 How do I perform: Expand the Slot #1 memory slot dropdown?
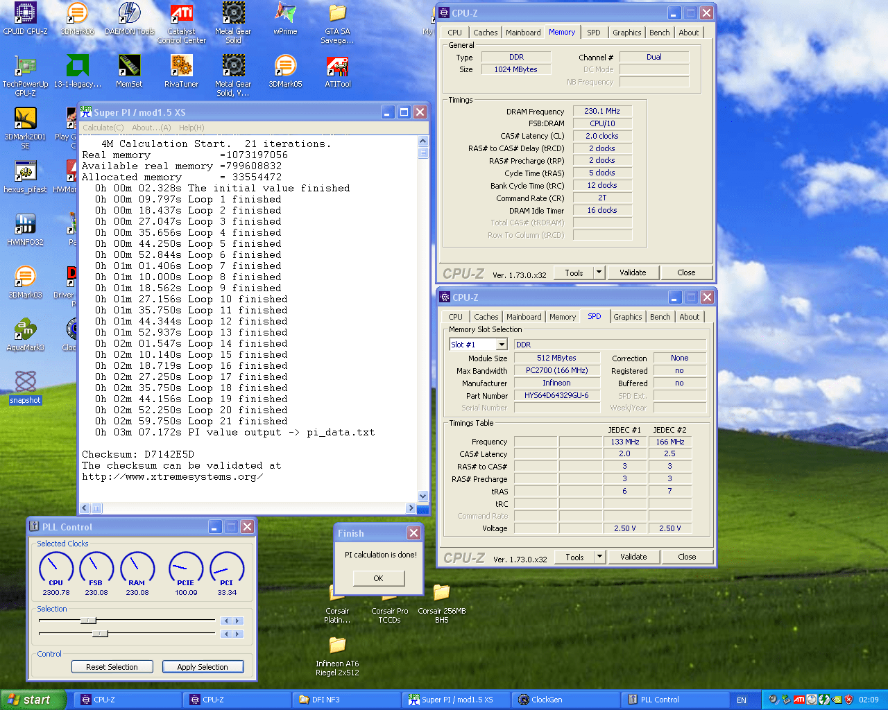click(x=502, y=345)
